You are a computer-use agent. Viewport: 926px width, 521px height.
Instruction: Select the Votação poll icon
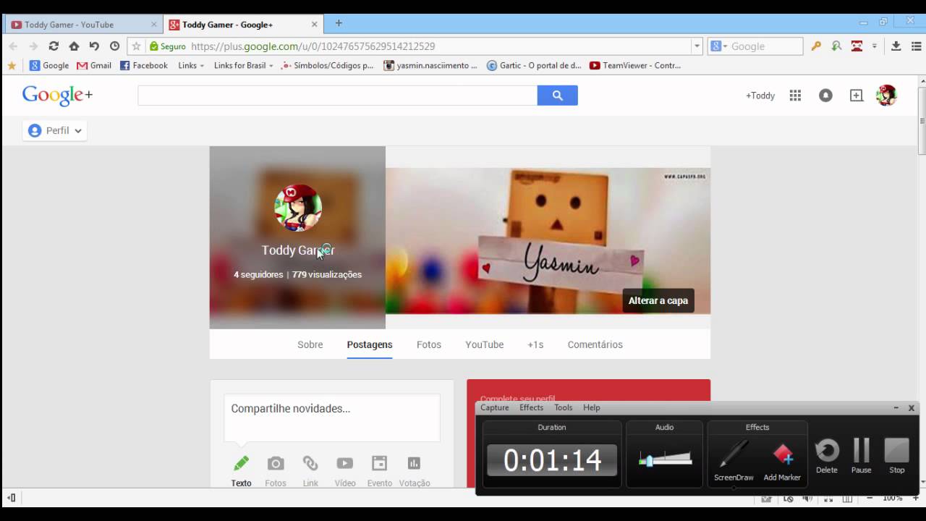(414, 463)
